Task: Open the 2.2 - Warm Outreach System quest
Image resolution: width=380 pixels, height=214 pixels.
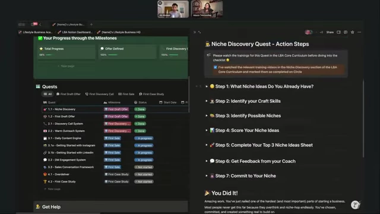Action: click(66, 131)
